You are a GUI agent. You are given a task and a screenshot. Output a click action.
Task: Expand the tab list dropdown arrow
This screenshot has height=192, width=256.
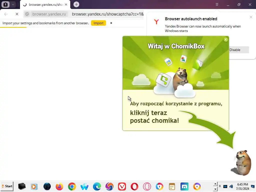[x=13, y=4]
